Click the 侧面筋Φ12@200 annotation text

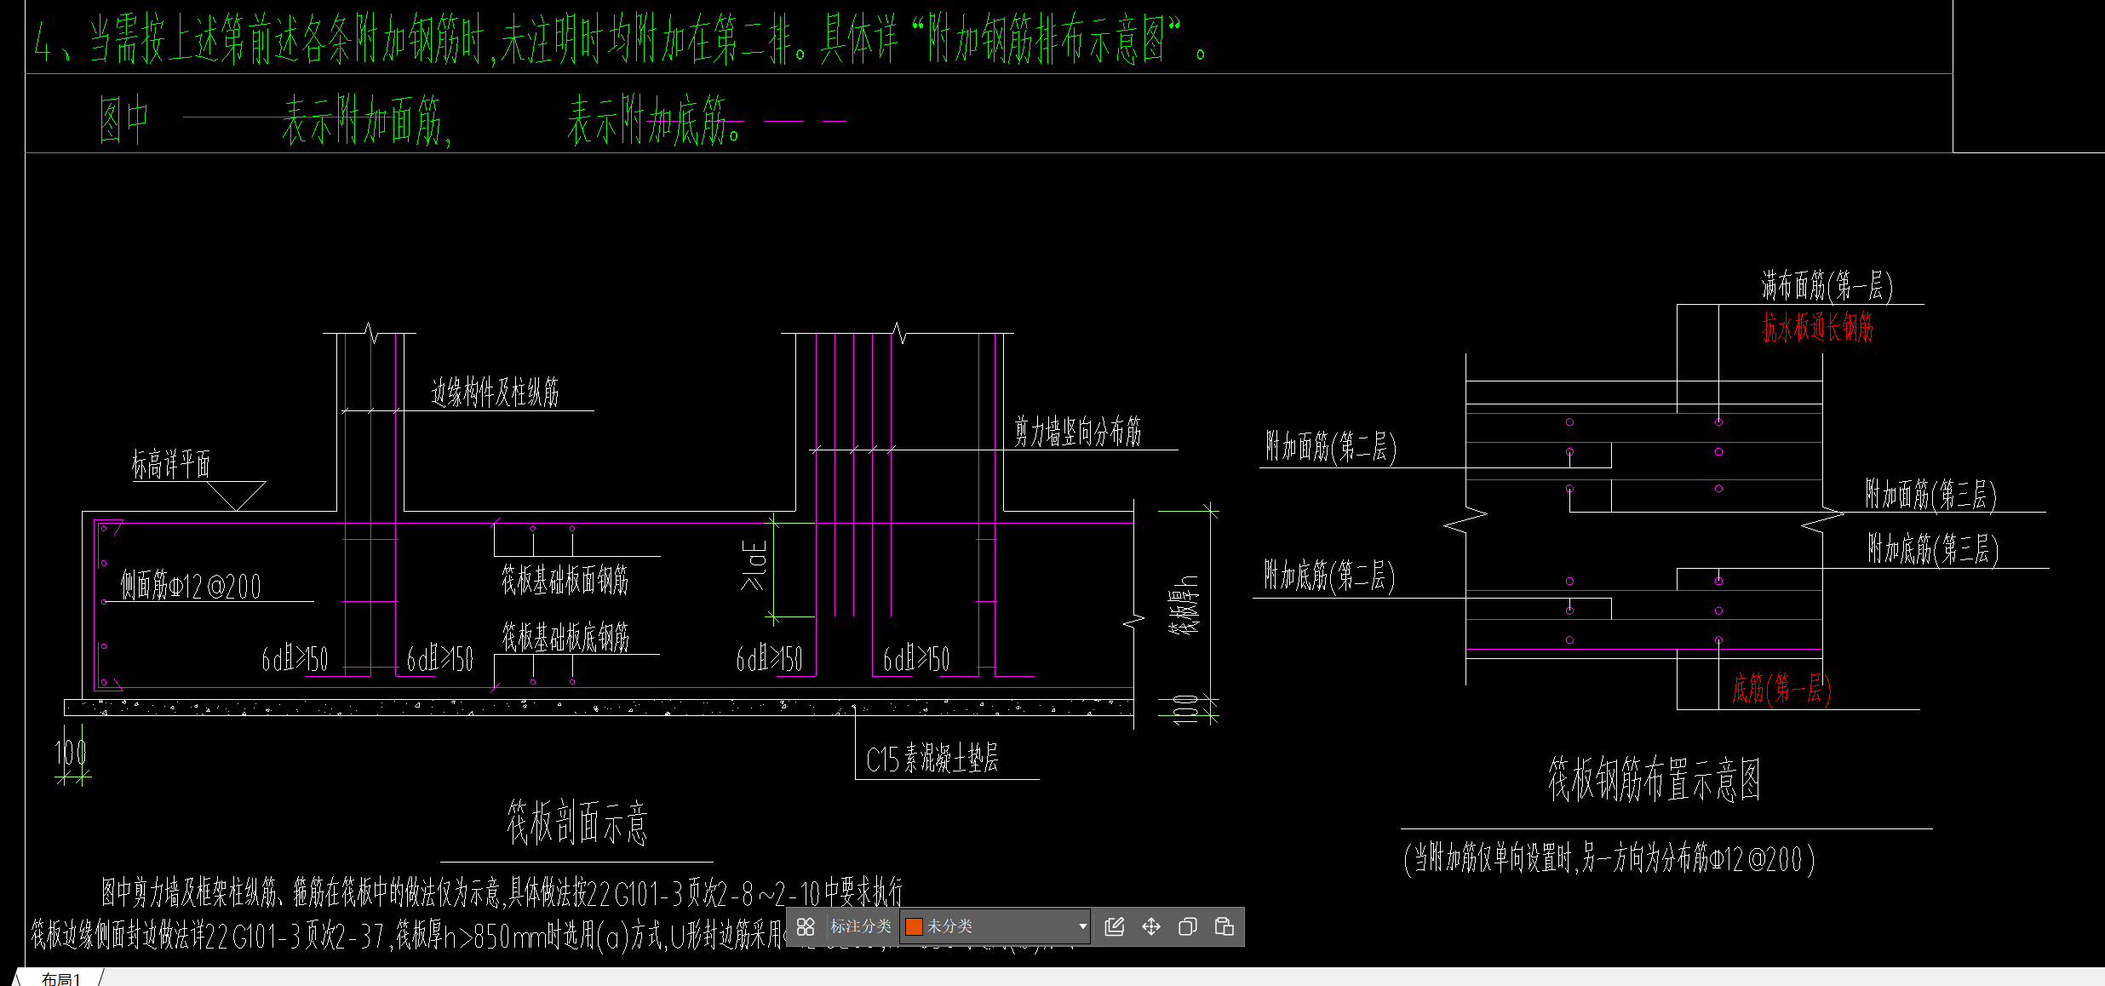[x=191, y=587]
